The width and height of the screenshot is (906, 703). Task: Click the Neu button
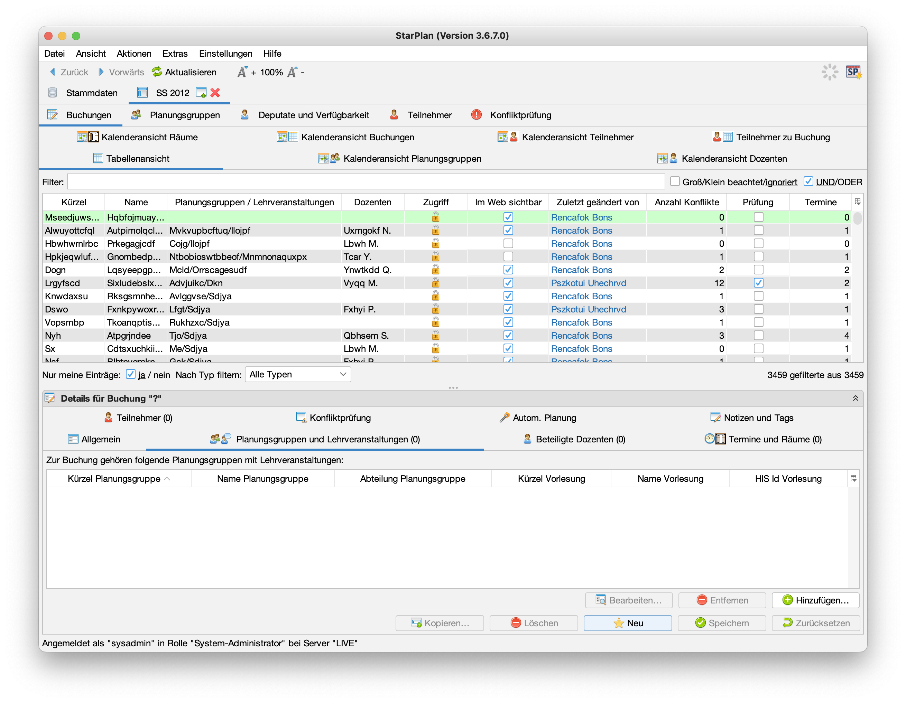pyautogui.click(x=627, y=622)
